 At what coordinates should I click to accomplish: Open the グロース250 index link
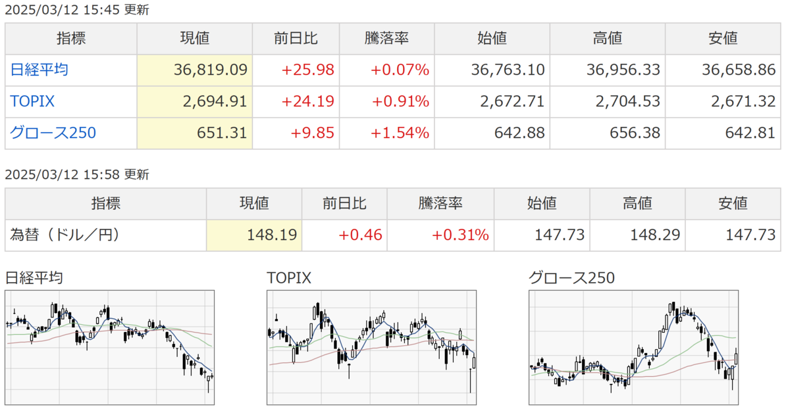(x=53, y=133)
